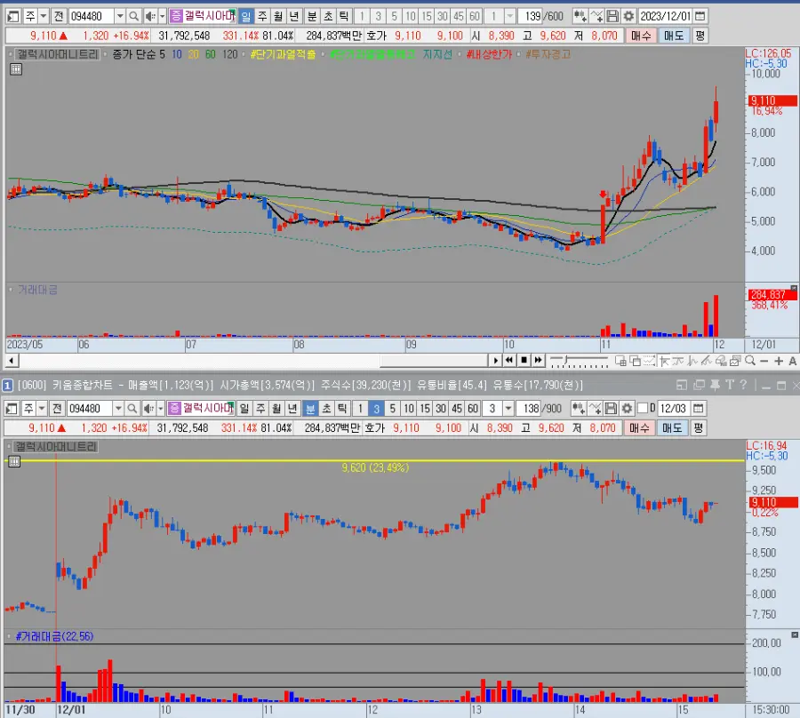800x718 pixels.
Task: Select yearly (년) period in upper chart
Action: click(294, 16)
